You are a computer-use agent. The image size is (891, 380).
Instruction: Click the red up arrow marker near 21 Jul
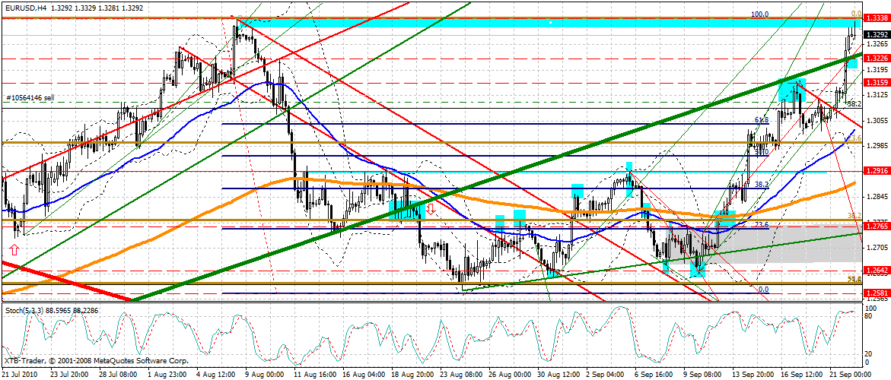pyautogui.click(x=14, y=249)
